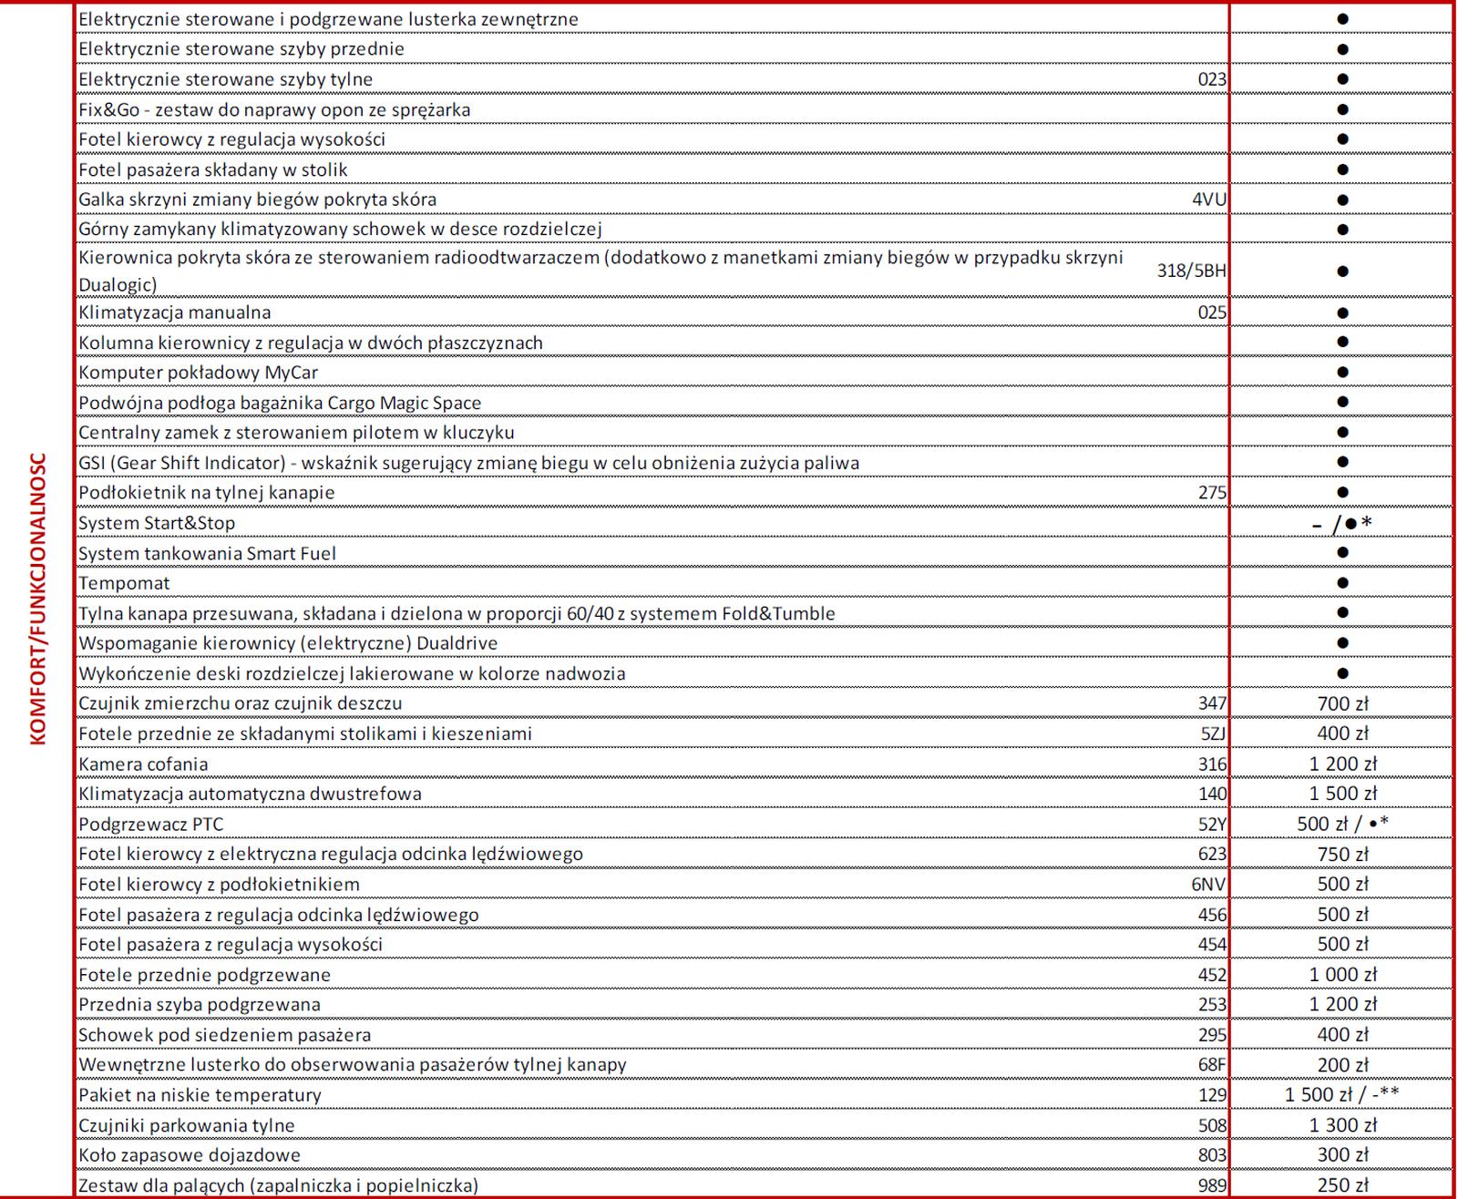The width and height of the screenshot is (1458, 1199).
Task: Click the dot for Komputer pokładowy MyCar
Action: coord(1341,372)
